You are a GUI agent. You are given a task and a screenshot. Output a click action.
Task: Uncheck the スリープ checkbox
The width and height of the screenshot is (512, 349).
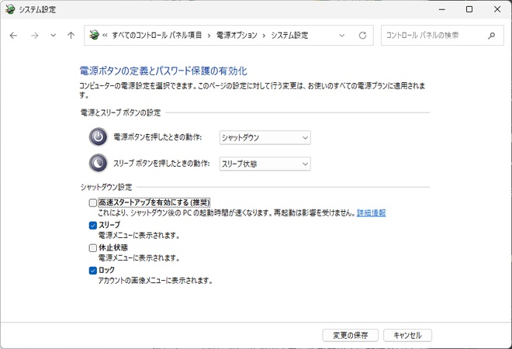coord(93,225)
